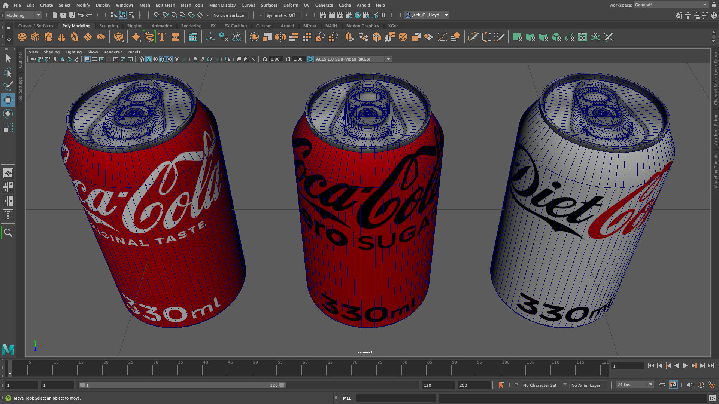
Task: Open the Content Browser shelf icon
Action: coord(193,37)
